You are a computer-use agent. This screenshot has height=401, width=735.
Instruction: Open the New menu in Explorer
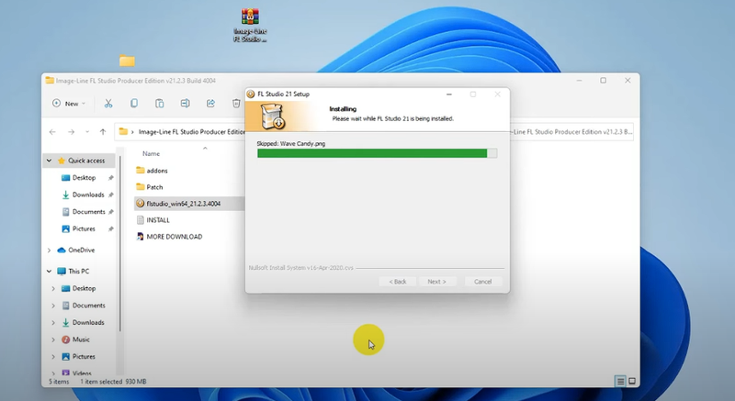69,104
